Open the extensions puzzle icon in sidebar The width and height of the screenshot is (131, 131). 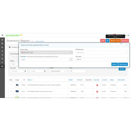click(2, 47)
